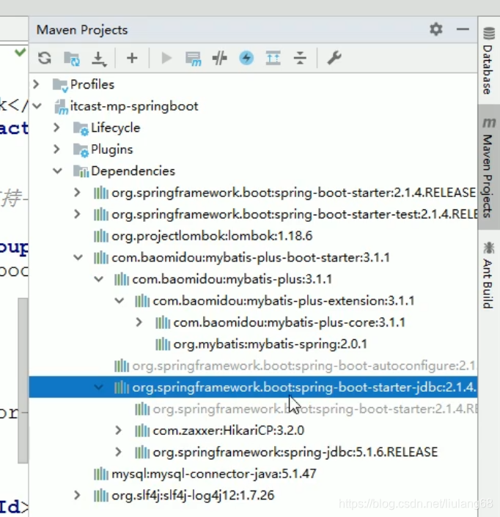Viewport: 500px width, 517px height.
Task: Expand Lifecycle node
Action: 56,127
